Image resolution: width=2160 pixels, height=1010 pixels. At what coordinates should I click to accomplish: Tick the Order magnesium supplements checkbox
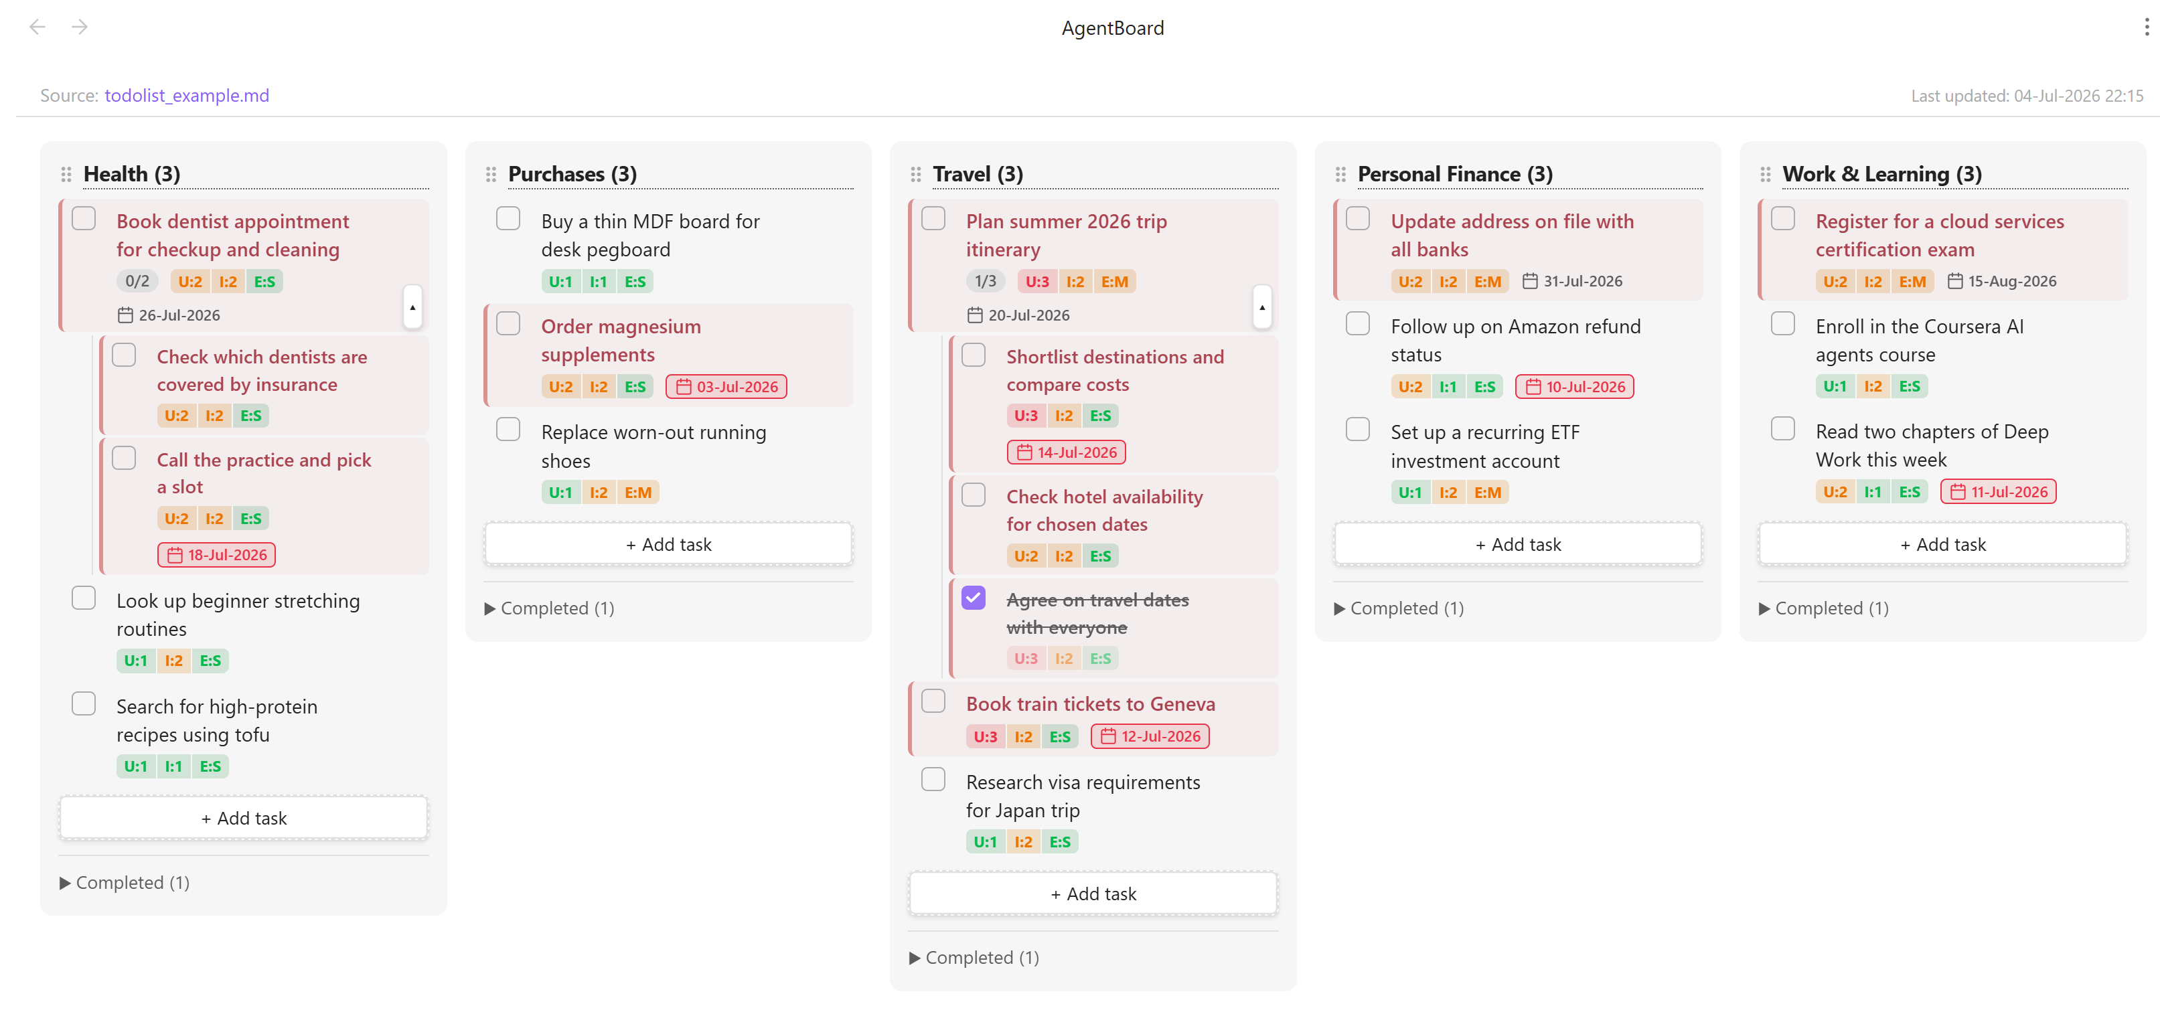point(508,323)
